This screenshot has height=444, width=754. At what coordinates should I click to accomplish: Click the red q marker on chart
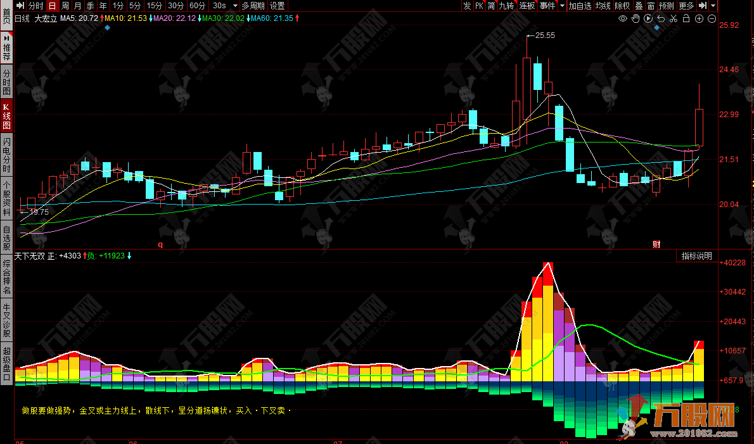coord(160,244)
